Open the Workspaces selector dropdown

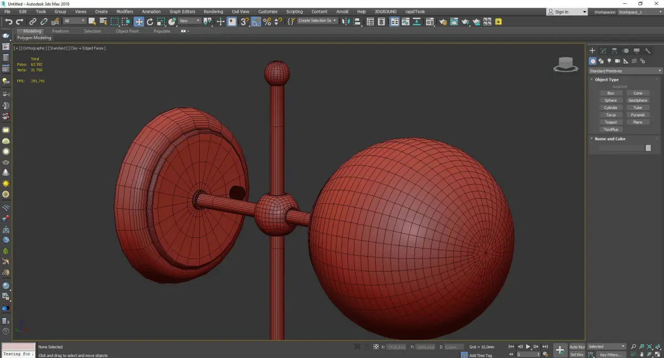[x=639, y=12]
